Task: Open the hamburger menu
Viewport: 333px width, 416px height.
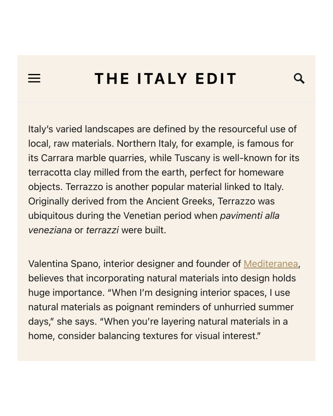Action: click(34, 78)
